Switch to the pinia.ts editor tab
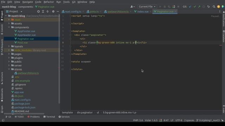 click(x=94, y=12)
